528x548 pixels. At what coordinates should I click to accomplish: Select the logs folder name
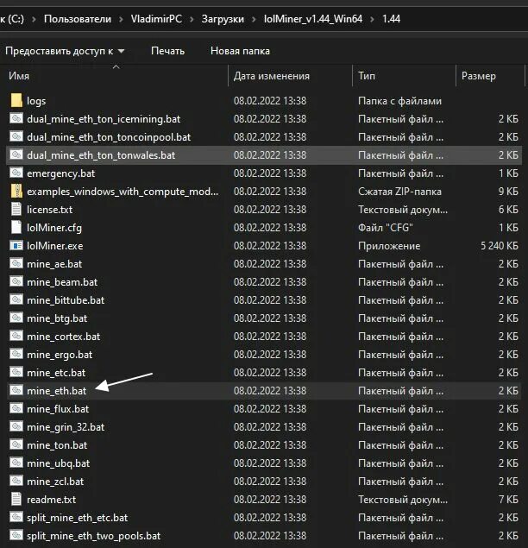tap(36, 101)
